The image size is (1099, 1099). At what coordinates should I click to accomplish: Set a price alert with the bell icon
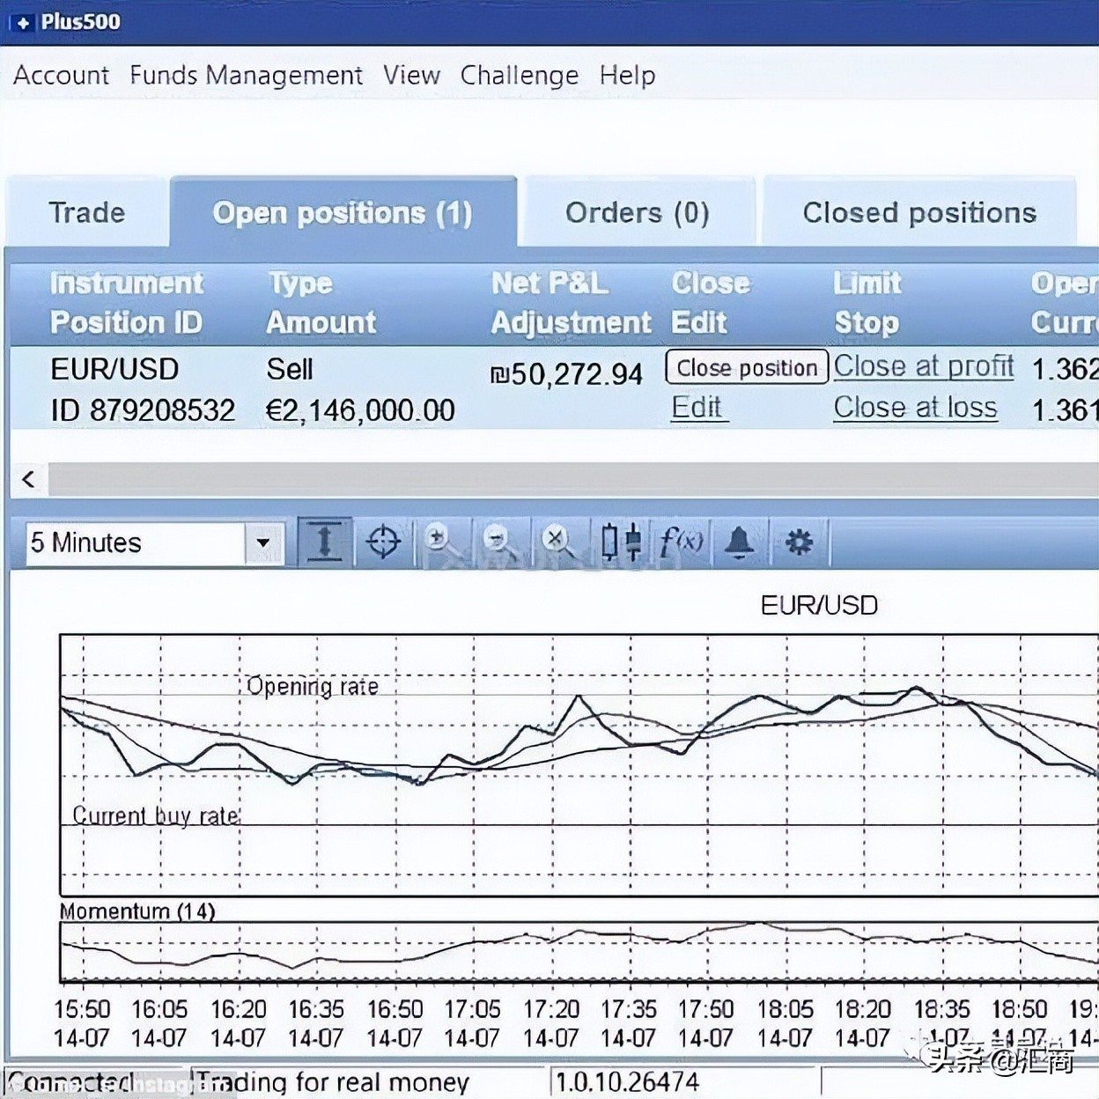pyautogui.click(x=739, y=542)
